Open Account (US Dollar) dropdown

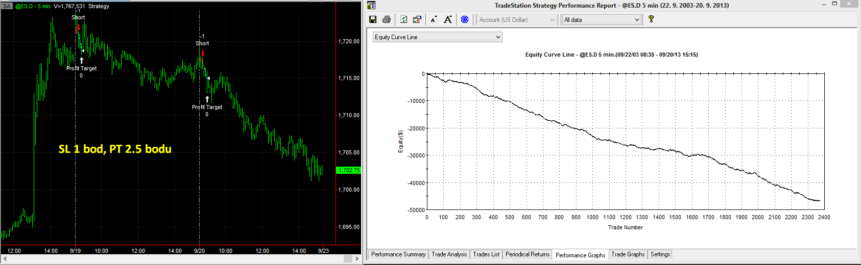pos(517,20)
